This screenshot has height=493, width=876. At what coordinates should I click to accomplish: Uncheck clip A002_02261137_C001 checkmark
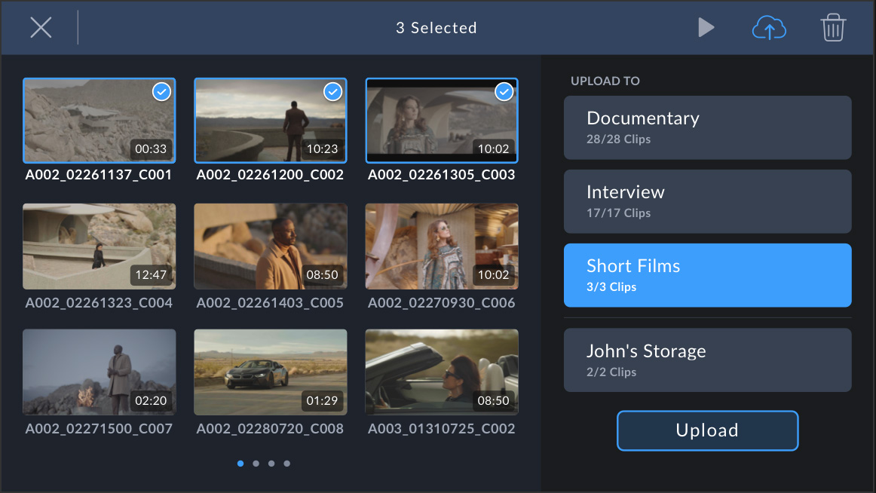[x=161, y=92]
